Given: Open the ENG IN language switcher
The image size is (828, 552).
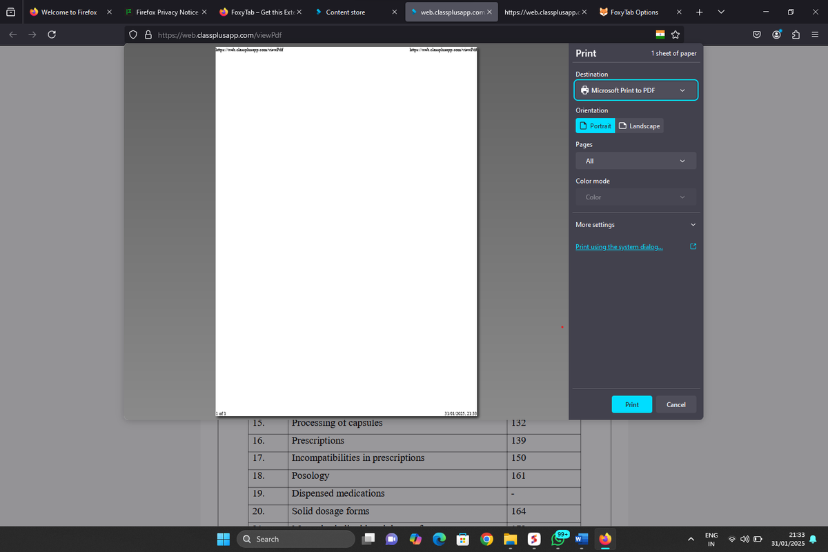Looking at the screenshot, I should (711, 539).
